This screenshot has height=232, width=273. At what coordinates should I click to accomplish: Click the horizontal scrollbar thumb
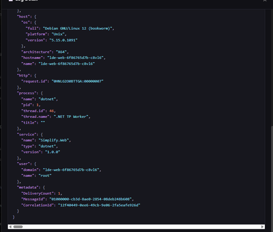click(x=18, y=227)
